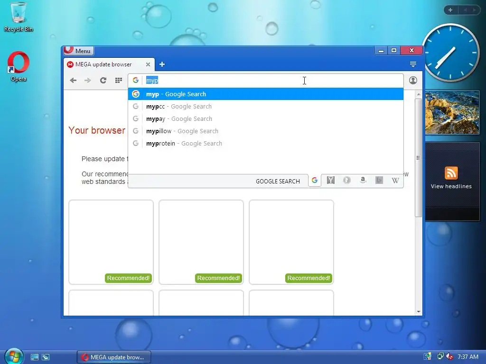Click the page scrollbar down arrow

click(x=419, y=312)
